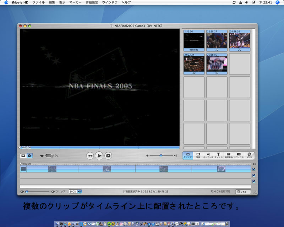The width and height of the screenshot is (284, 227).
Task: Adjust the playback volume slider
Action: [161, 155]
